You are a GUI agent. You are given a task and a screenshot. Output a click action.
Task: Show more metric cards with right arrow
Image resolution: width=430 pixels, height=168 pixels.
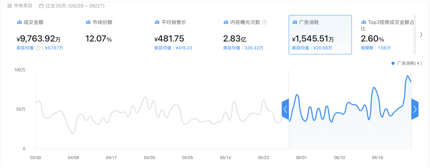422,35
